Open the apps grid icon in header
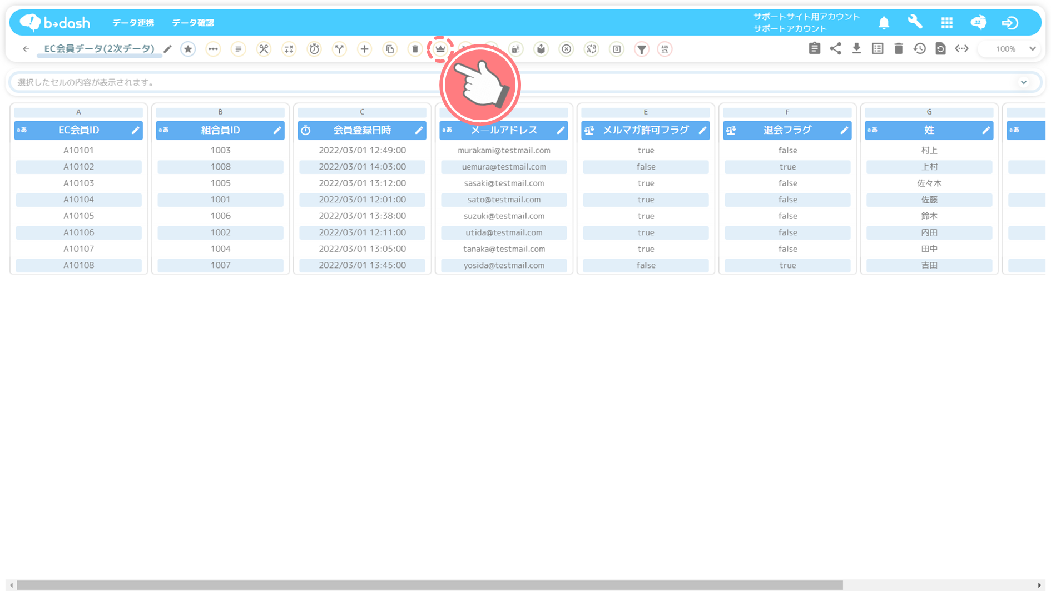This screenshot has width=1051, height=591. [x=947, y=23]
